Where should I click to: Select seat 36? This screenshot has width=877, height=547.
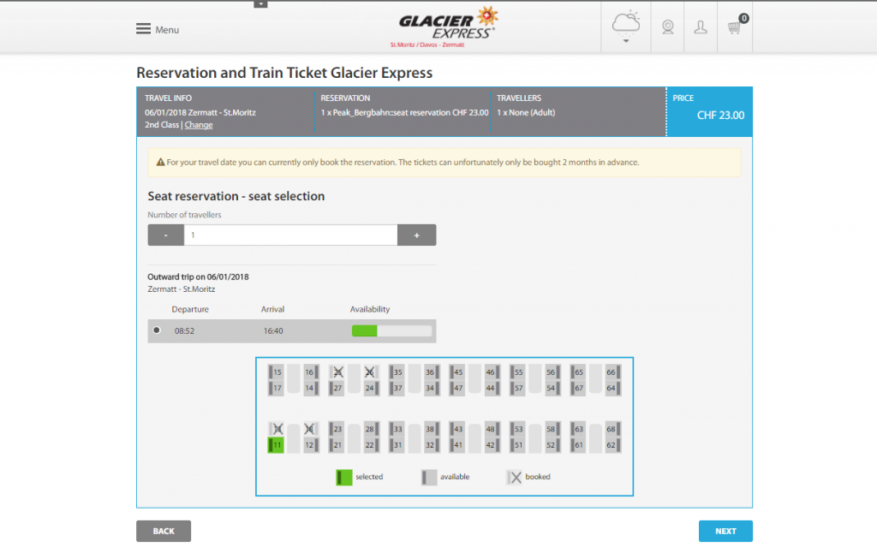(x=432, y=372)
